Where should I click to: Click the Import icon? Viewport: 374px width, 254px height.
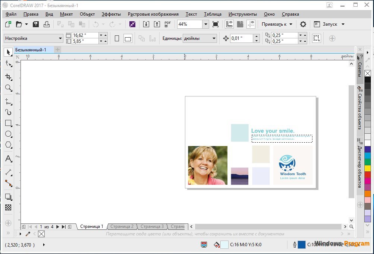[146, 24]
